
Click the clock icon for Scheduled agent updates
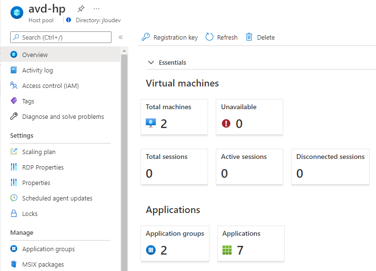(14, 198)
